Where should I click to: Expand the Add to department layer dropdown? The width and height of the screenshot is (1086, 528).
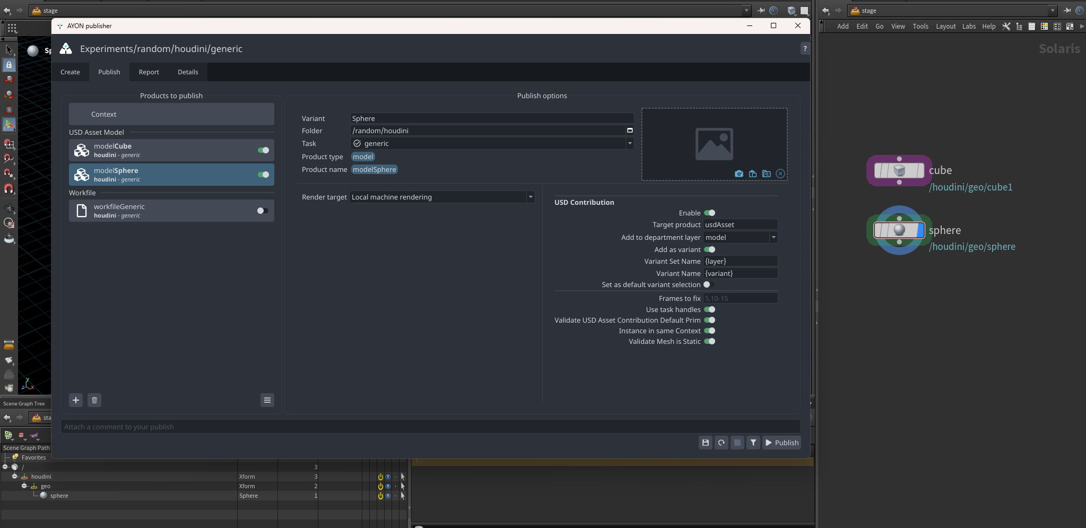773,237
